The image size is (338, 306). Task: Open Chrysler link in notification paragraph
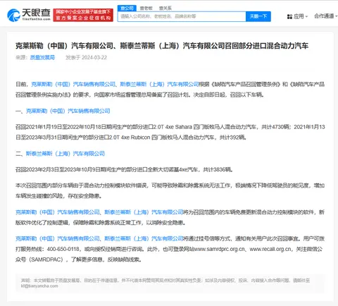(58, 239)
